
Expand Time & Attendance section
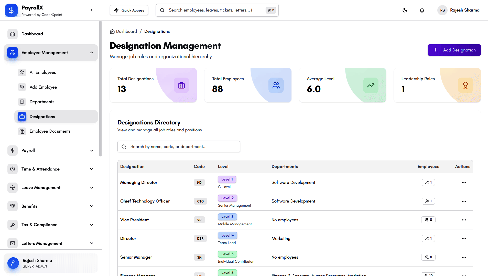point(92,169)
